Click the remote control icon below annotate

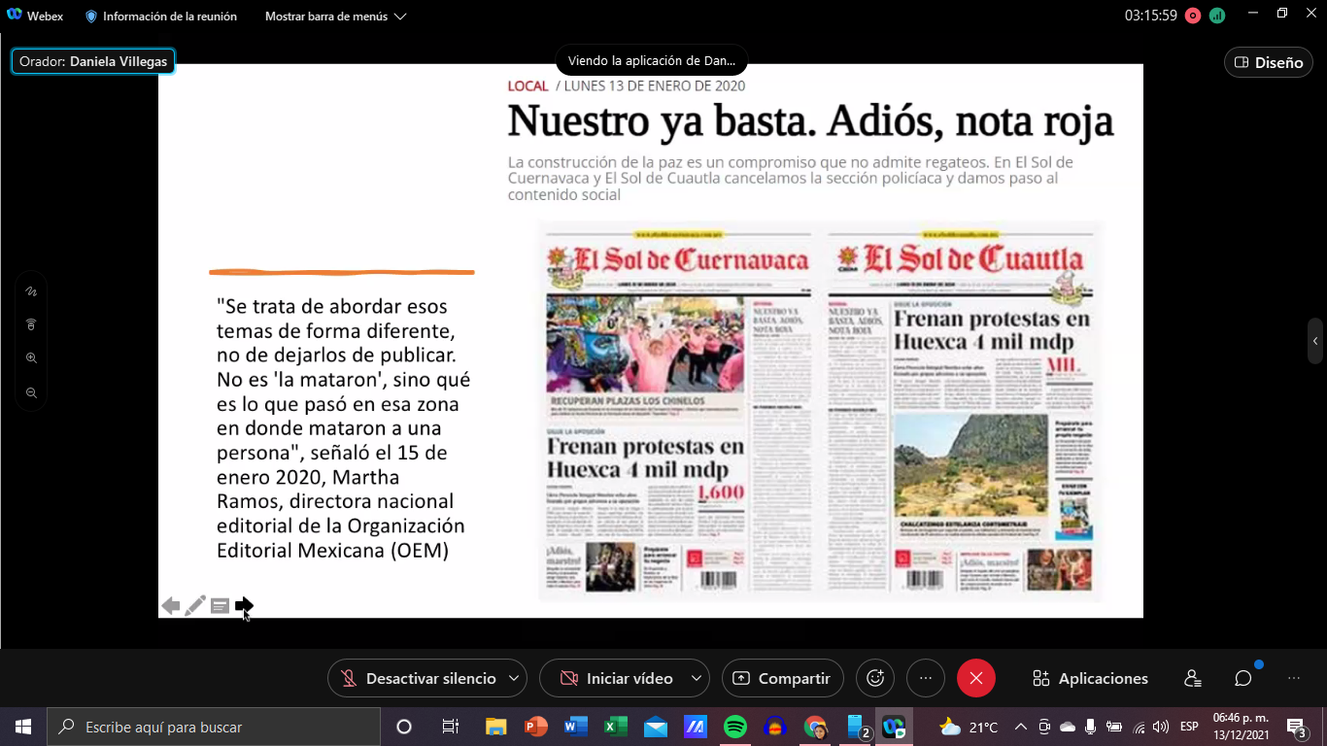31,324
